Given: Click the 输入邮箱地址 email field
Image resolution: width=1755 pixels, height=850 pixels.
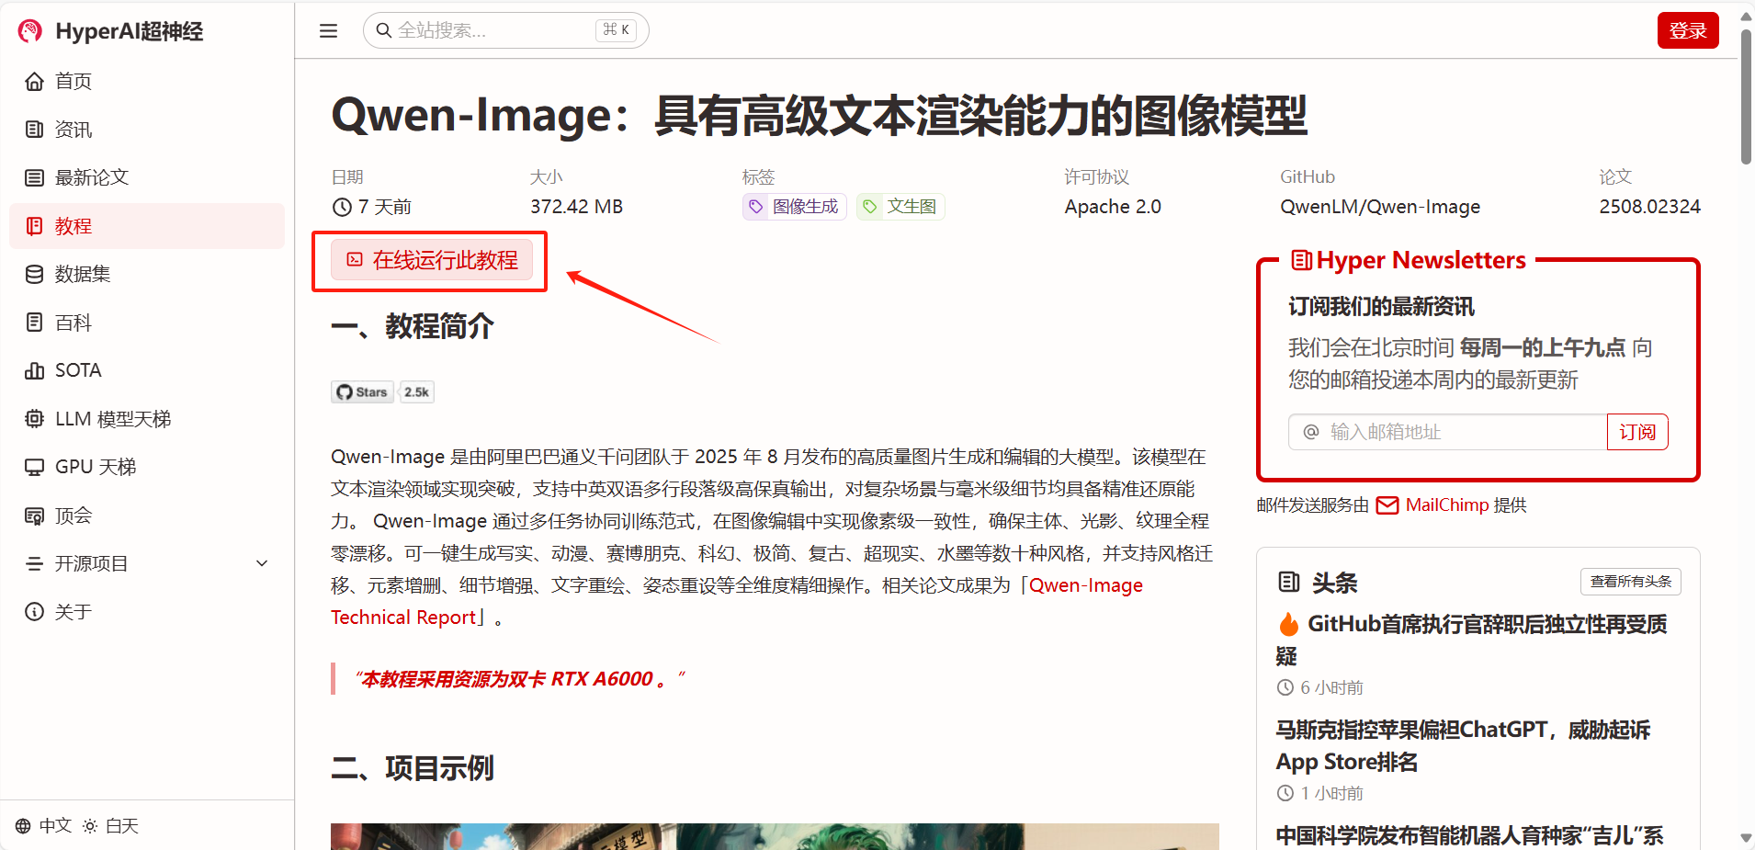Looking at the screenshot, I should [x=1461, y=432].
